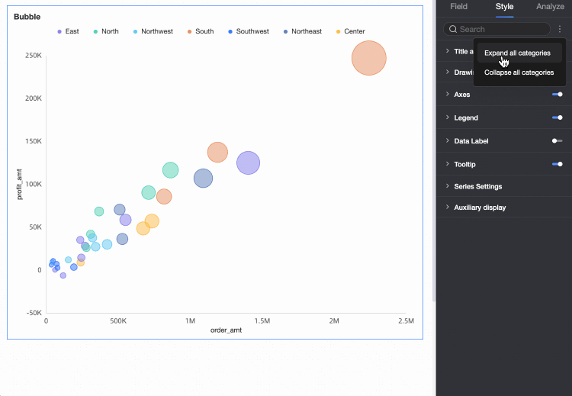The height and width of the screenshot is (396, 572).
Task: Click the large purple East bubble
Action: 248,163
